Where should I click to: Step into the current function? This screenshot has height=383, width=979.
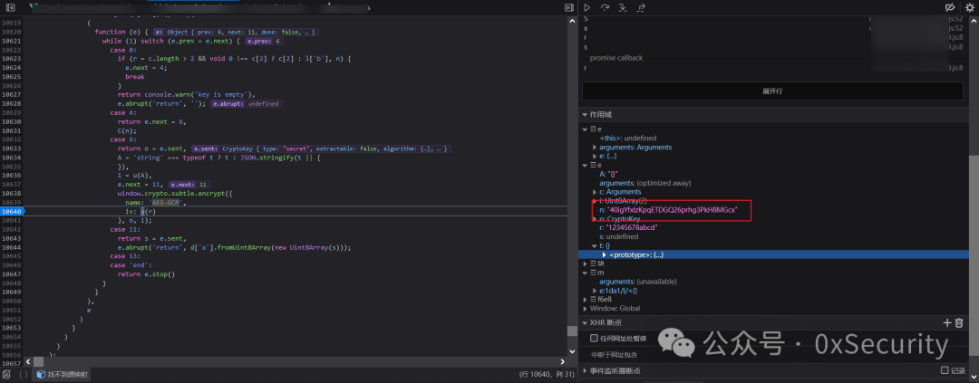[x=623, y=7]
